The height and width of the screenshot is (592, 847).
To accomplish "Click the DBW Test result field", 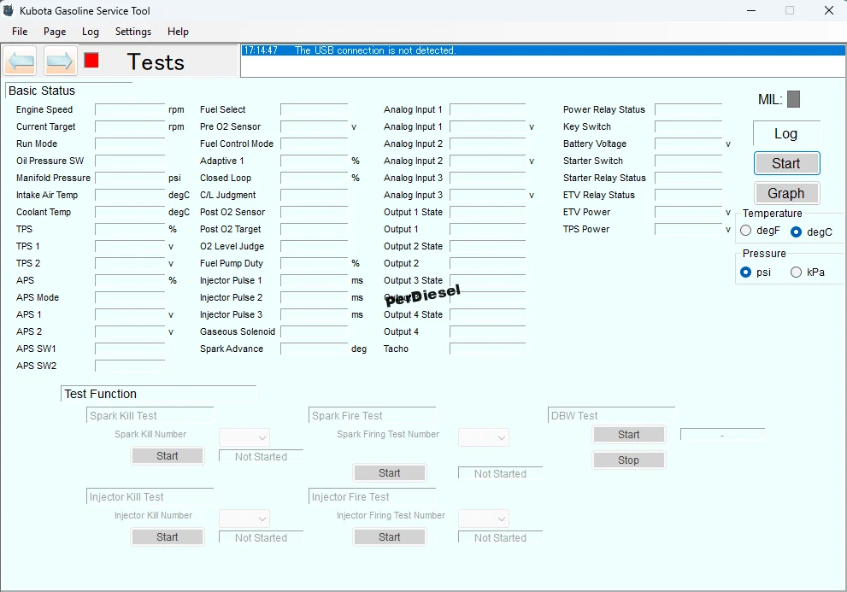I will click(x=723, y=435).
